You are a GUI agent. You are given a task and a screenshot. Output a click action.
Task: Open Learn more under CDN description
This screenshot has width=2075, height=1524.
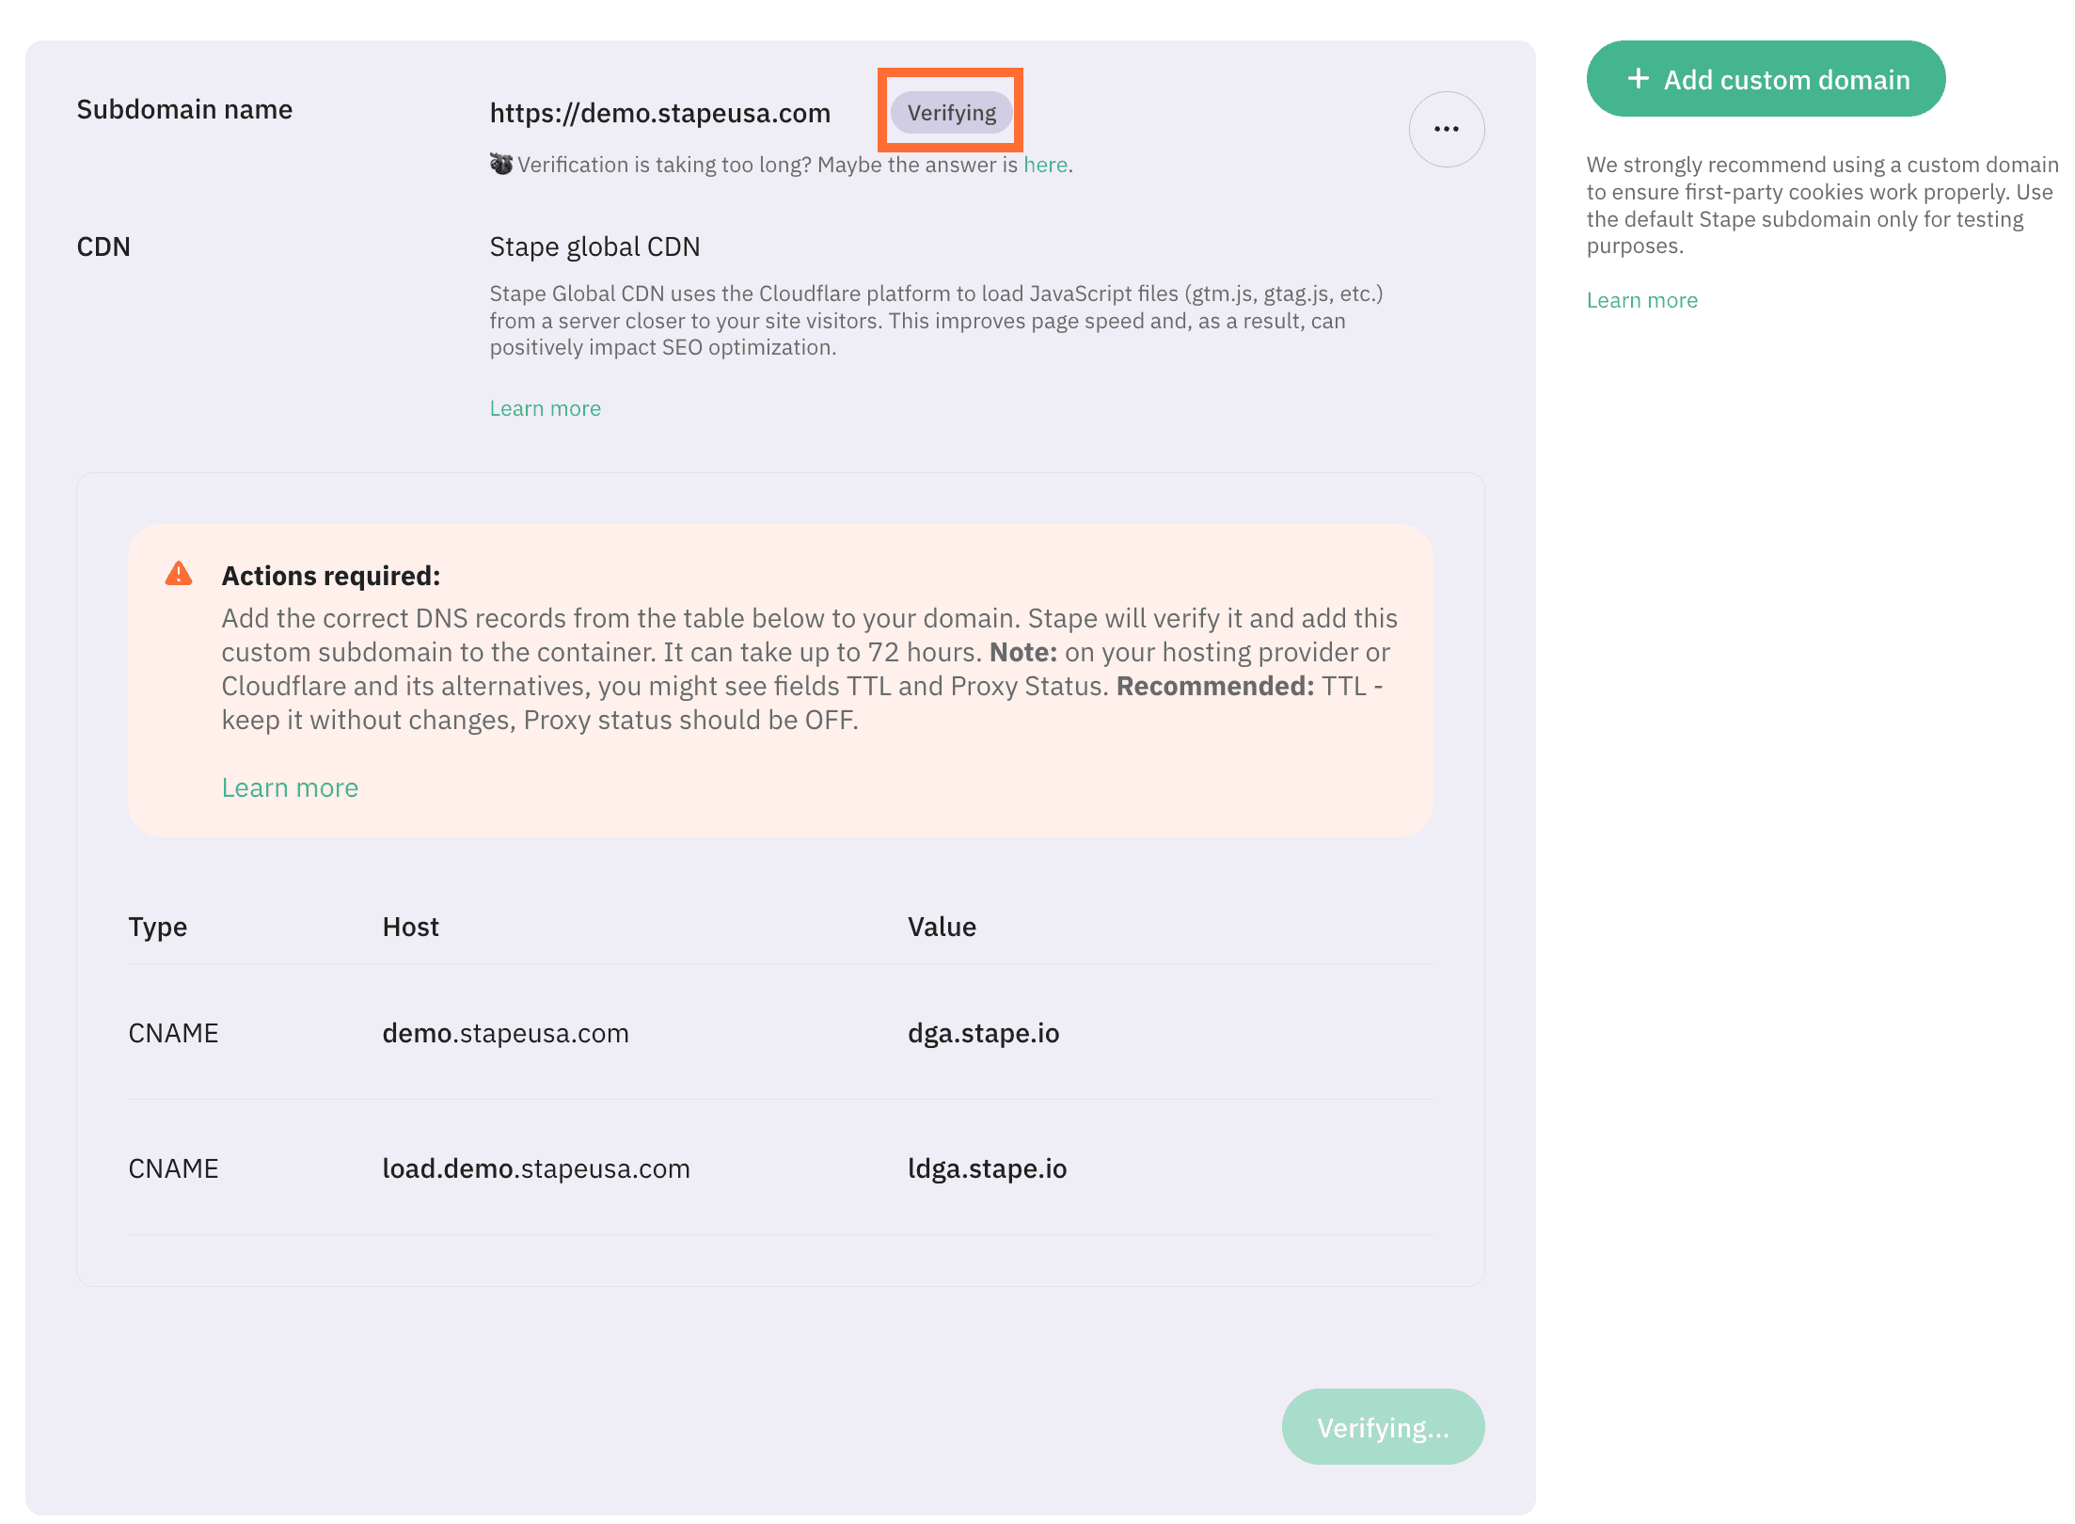(545, 407)
